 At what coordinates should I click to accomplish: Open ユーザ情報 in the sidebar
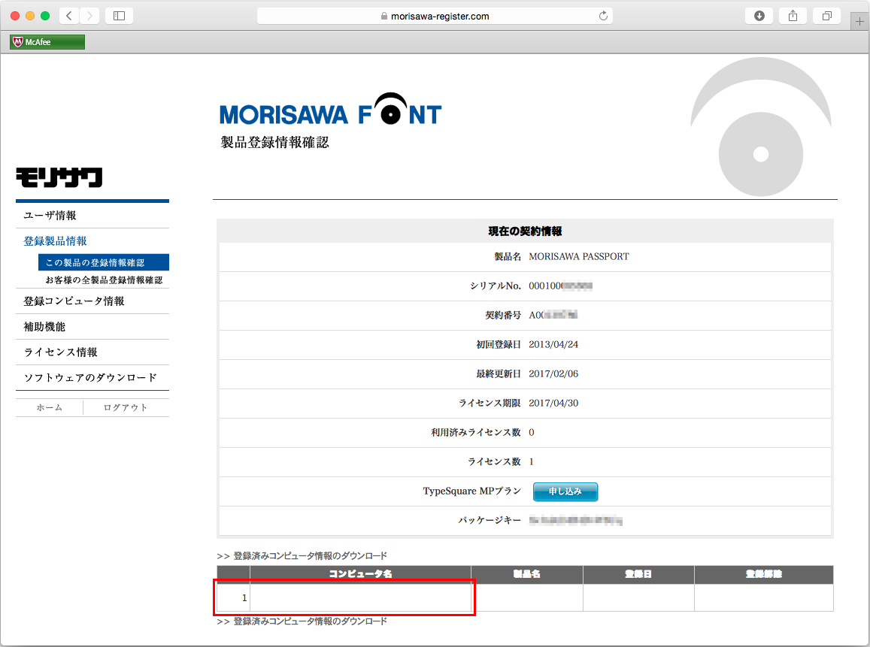tap(50, 216)
